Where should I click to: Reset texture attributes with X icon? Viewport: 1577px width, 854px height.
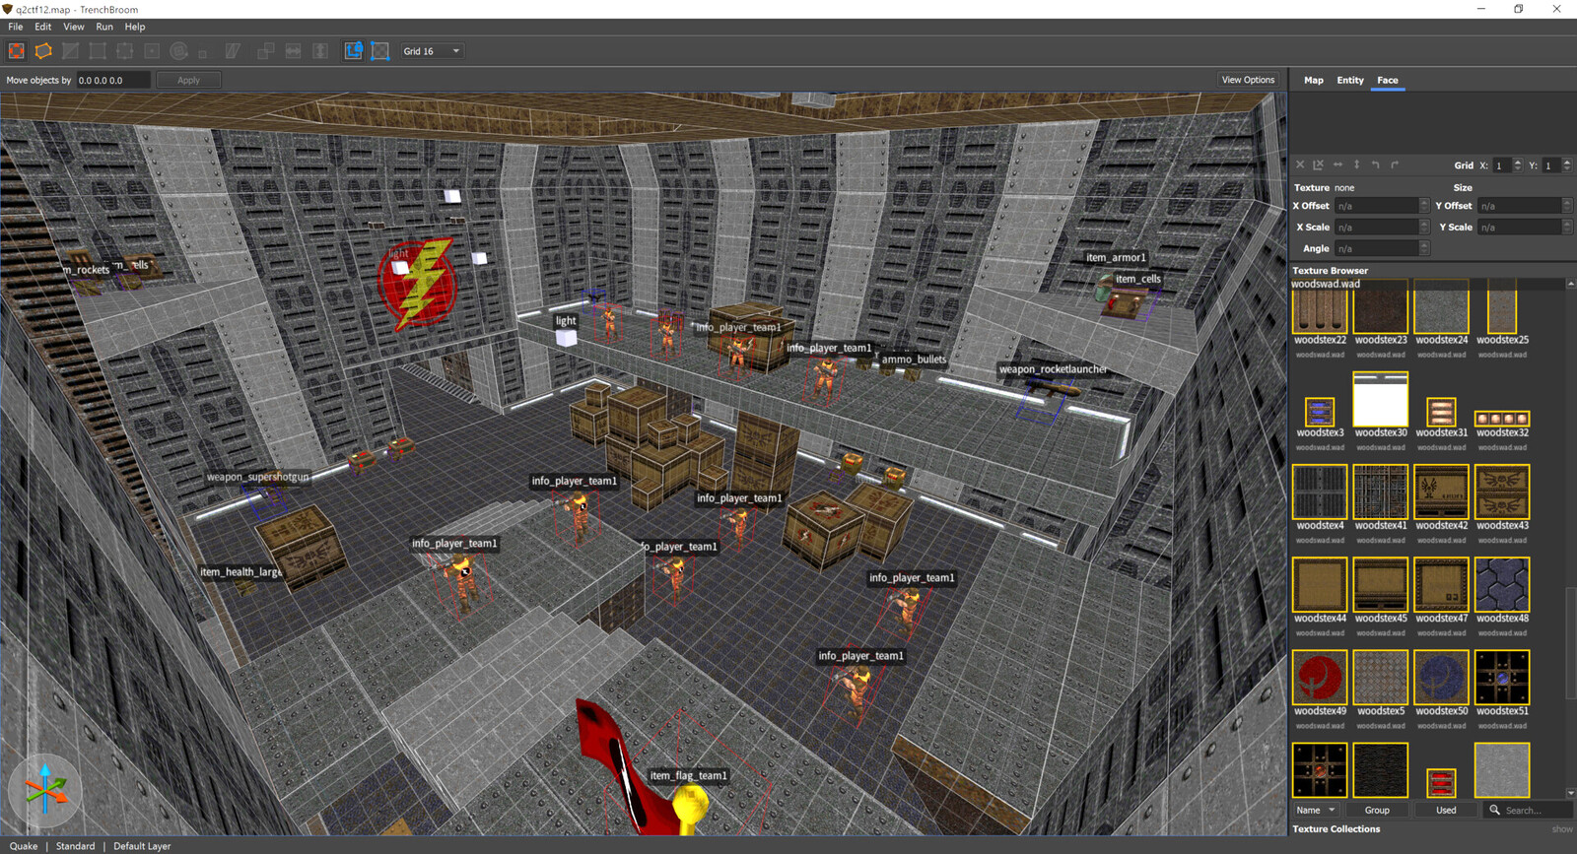1300,165
